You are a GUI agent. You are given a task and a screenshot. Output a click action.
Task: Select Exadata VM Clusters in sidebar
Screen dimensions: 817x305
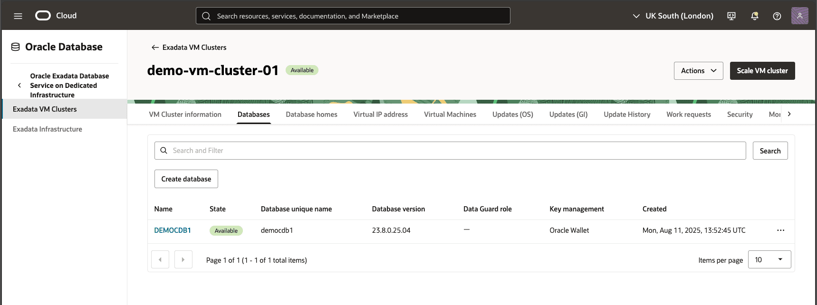pos(64,109)
